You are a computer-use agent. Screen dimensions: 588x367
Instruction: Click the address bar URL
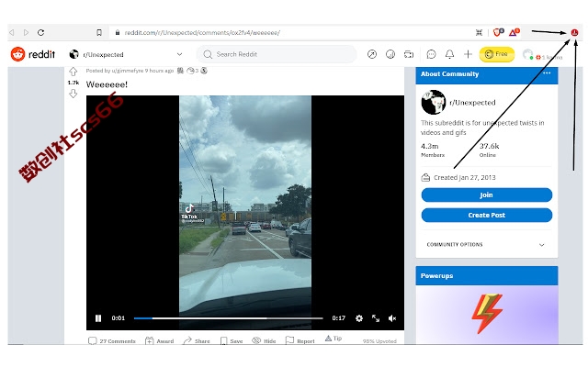pyautogui.click(x=202, y=33)
